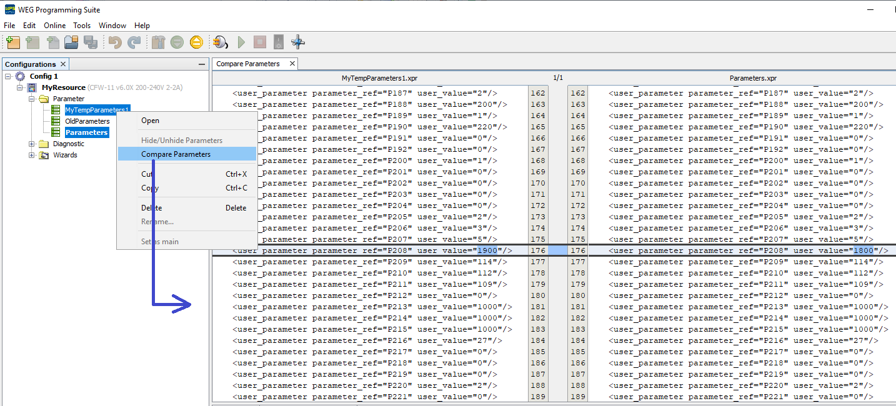Select Open in the context menu
The width and height of the screenshot is (896, 406).
click(150, 121)
